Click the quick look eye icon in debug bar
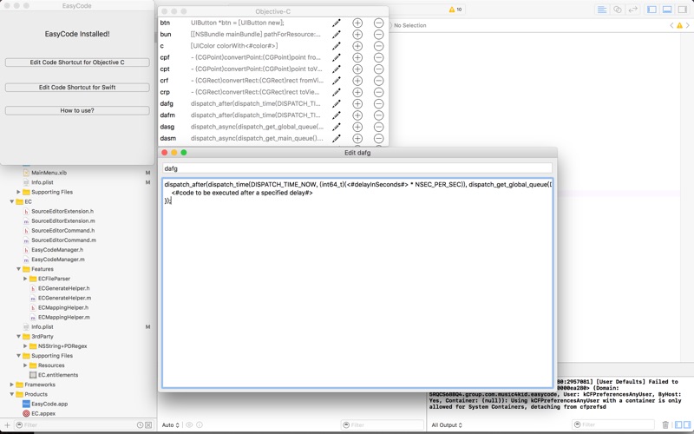The width and height of the screenshot is (694, 434). click(x=189, y=424)
